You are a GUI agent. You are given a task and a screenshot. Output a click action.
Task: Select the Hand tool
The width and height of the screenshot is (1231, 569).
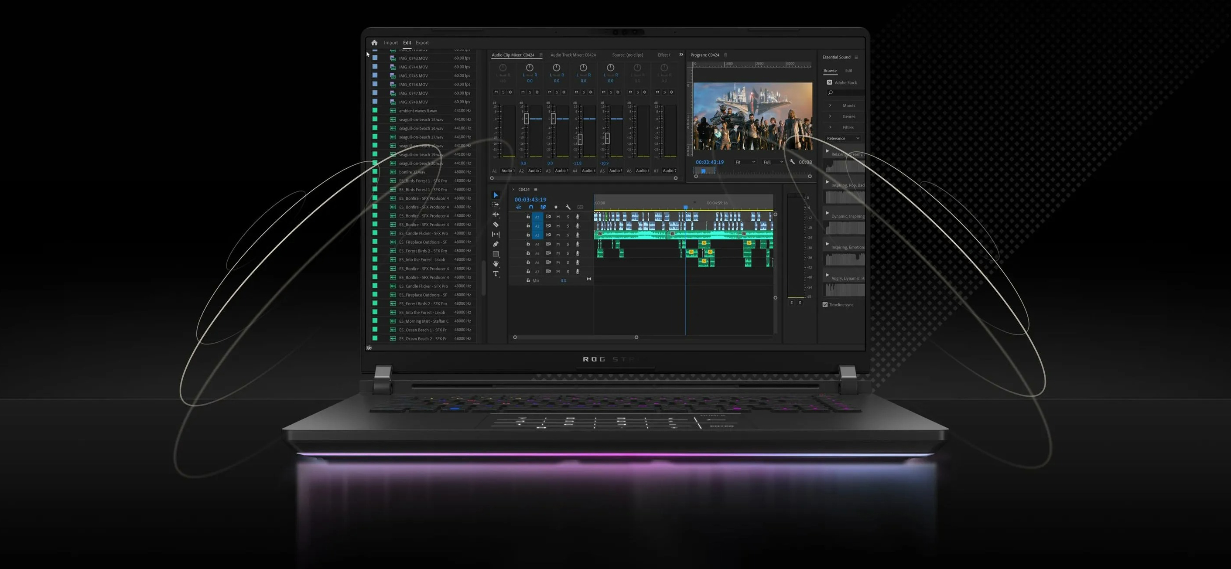(496, 264)
